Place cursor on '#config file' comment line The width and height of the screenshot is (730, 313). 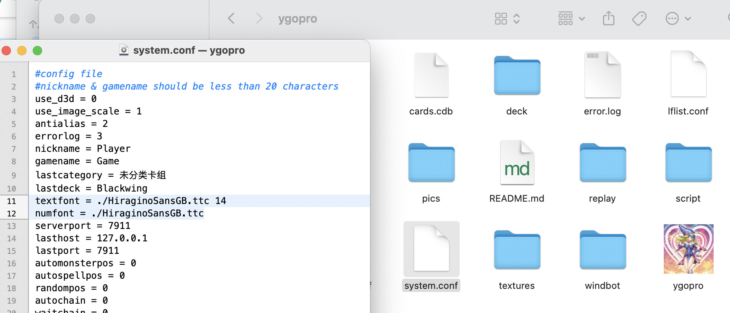pyautogui.click(x=69, y=74)
